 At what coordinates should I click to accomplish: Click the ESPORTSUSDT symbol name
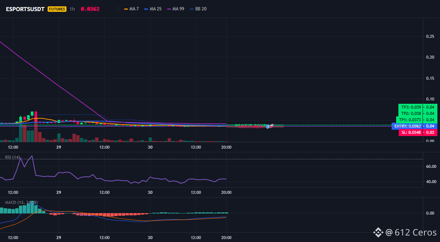25,9
